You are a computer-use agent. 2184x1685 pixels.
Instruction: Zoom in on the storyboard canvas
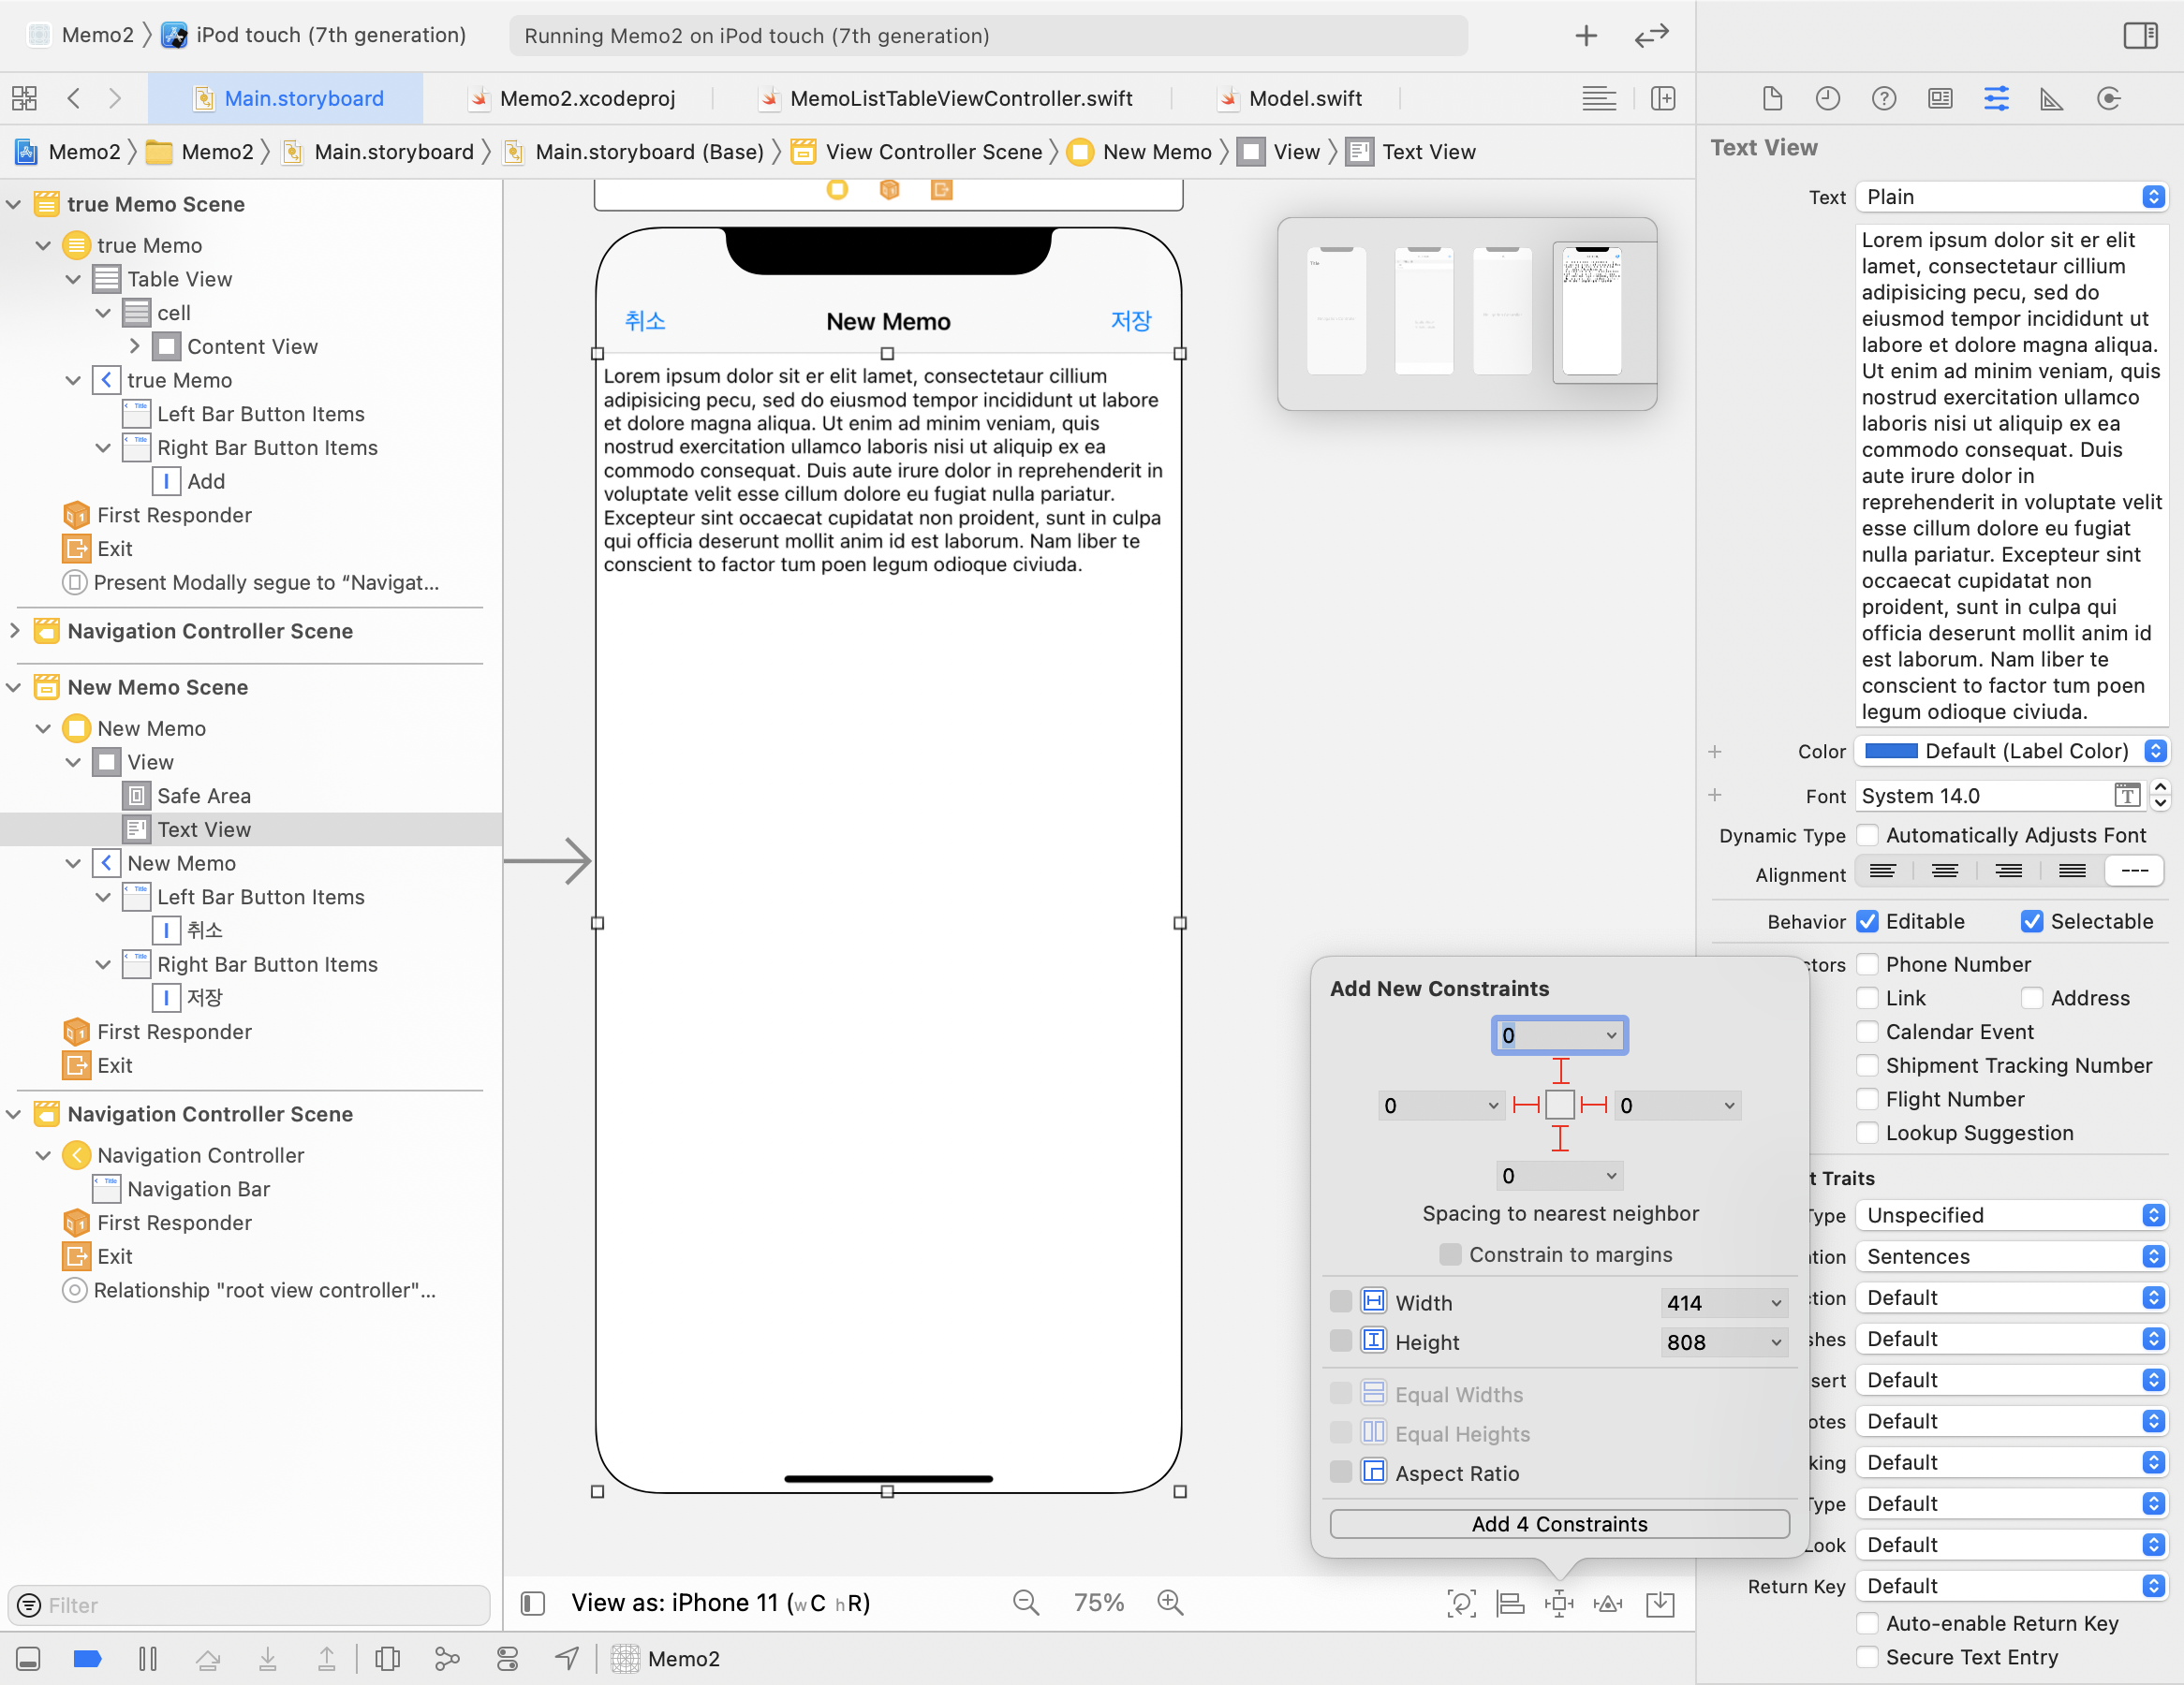(x=1169, y=1602)
